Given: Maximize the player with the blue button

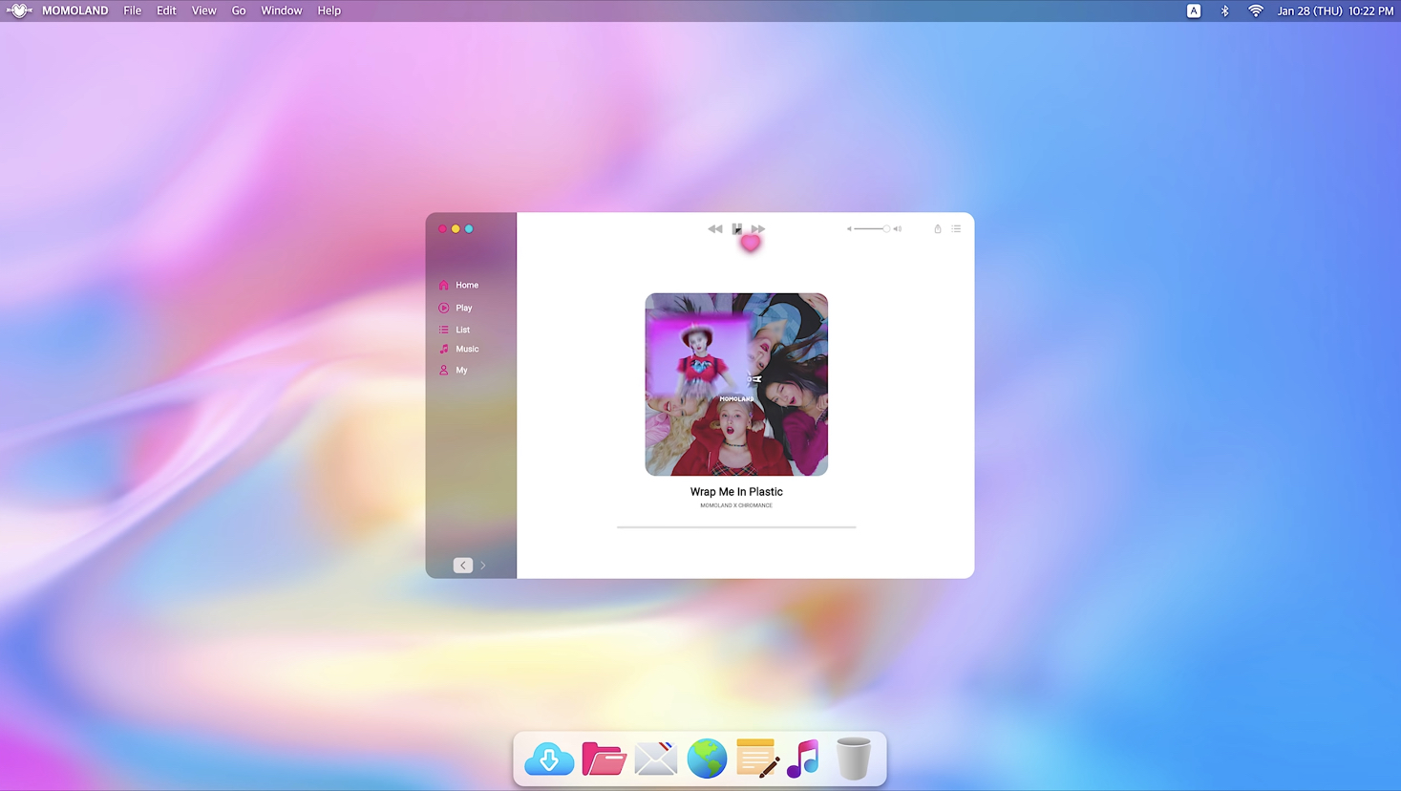Looking at the screenshot, I should 469,229.
